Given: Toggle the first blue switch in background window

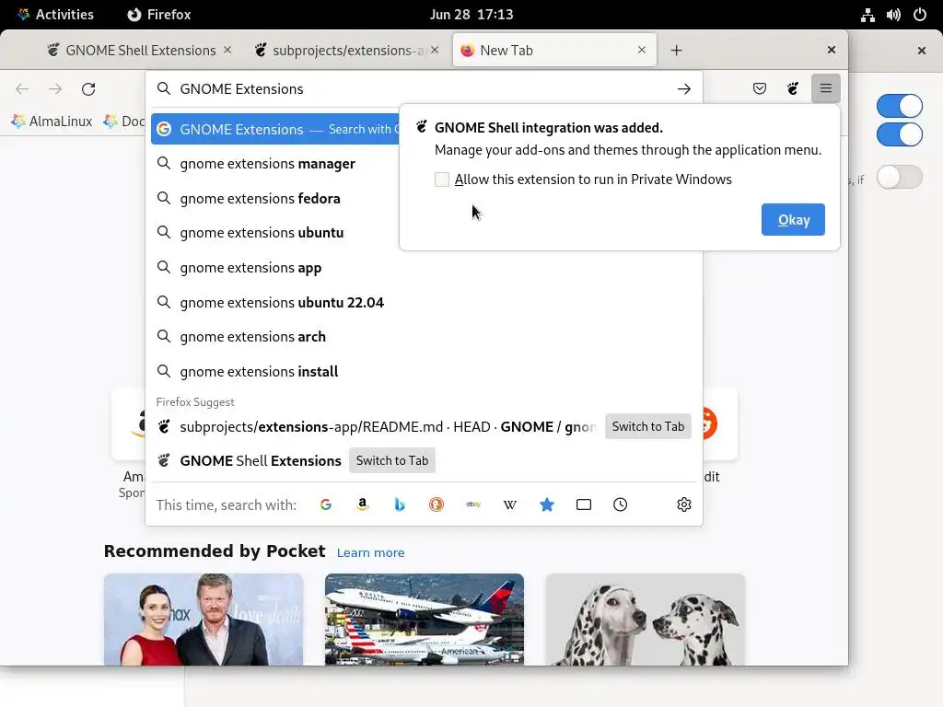Looking at the screenshot, I should coord(899,106).
